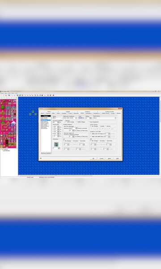Set map zoom to 1/1 scale
161x269 pixels.
point(25,95)
